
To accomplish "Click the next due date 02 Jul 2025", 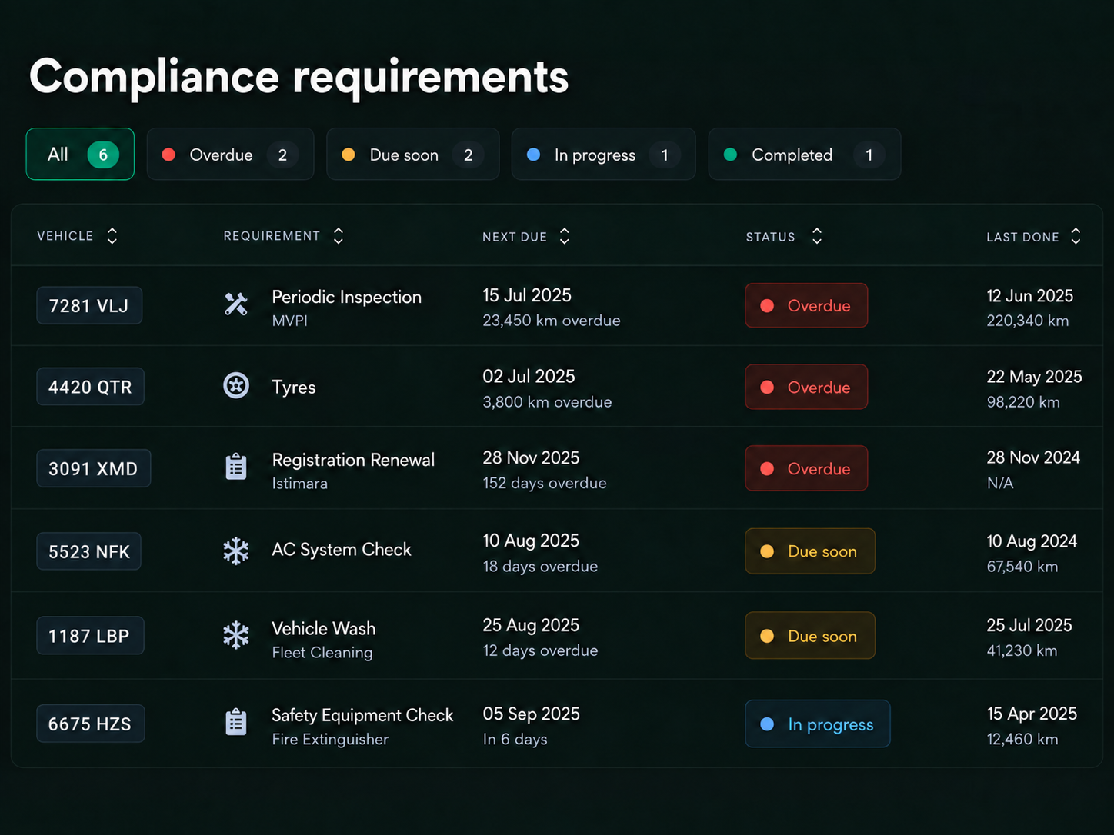I will [529, 377].
